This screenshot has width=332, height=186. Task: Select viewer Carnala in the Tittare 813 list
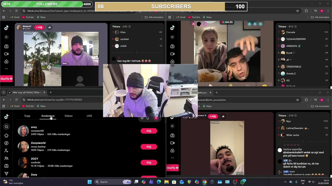pyautogui.click(x=290, y=32)
